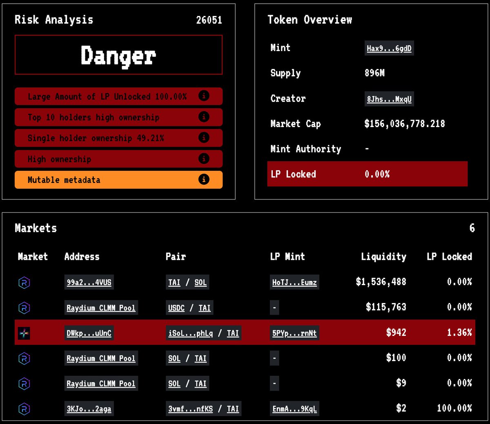Open LP mint 5PYp...rnNt on the highlighted row
The image size is (490, 424).
click(x=294, y=333)
